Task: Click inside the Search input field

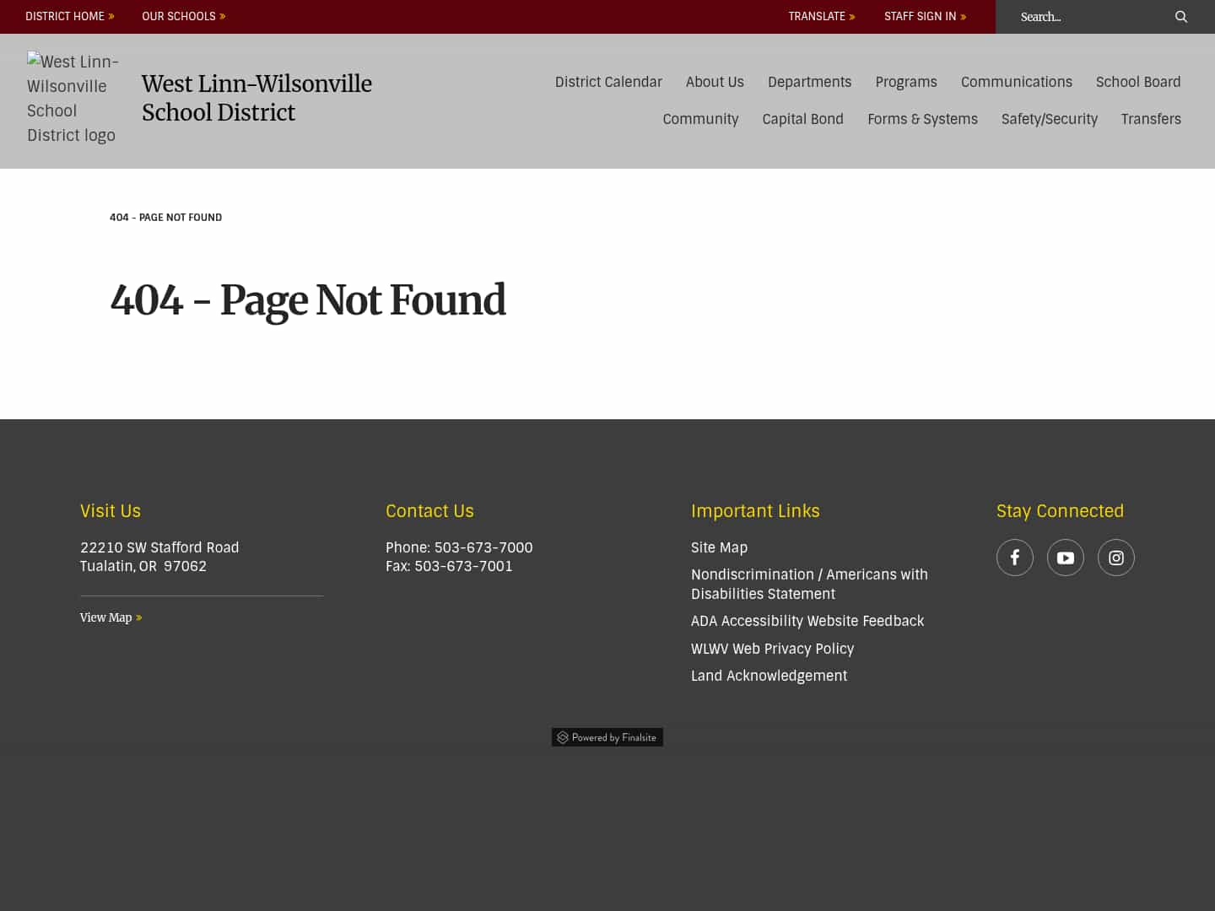Action: pyautogui.click(x=1088, y=16)
